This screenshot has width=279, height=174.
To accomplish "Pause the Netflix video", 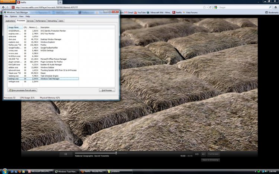I will 66,154.
